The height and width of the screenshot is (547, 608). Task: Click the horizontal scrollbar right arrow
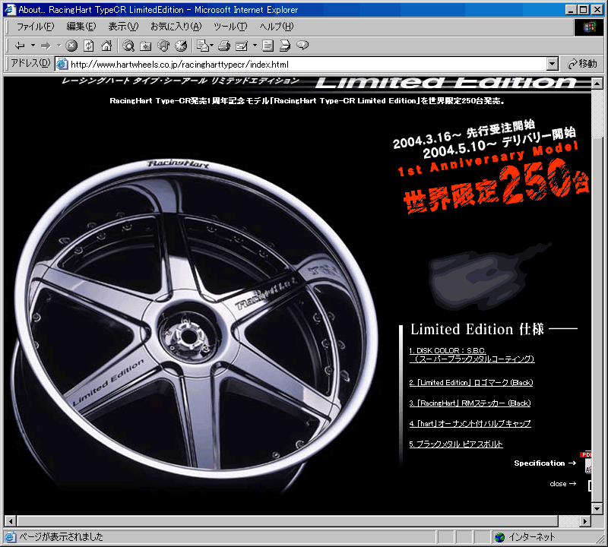(585, 521)
